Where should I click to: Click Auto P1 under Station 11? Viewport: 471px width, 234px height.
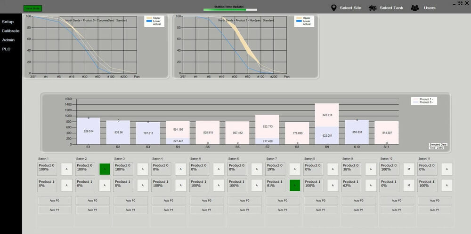point(435,210)
